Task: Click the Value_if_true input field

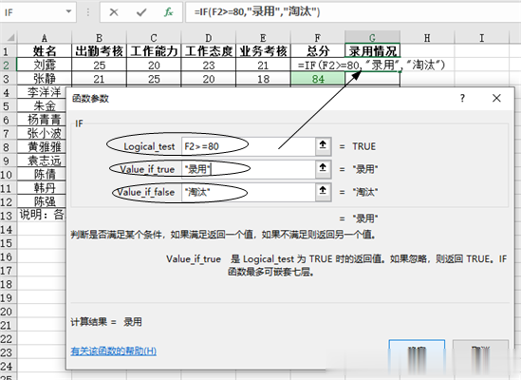Action: 249,169
